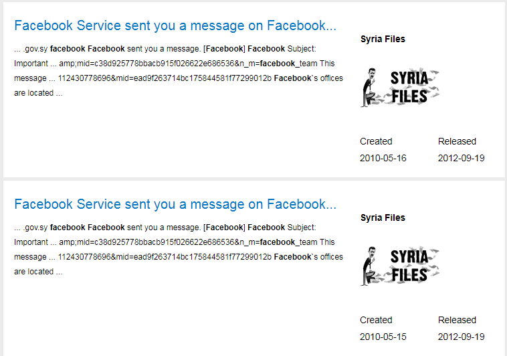Open the first Facebook Service message result

click(175, 26)
